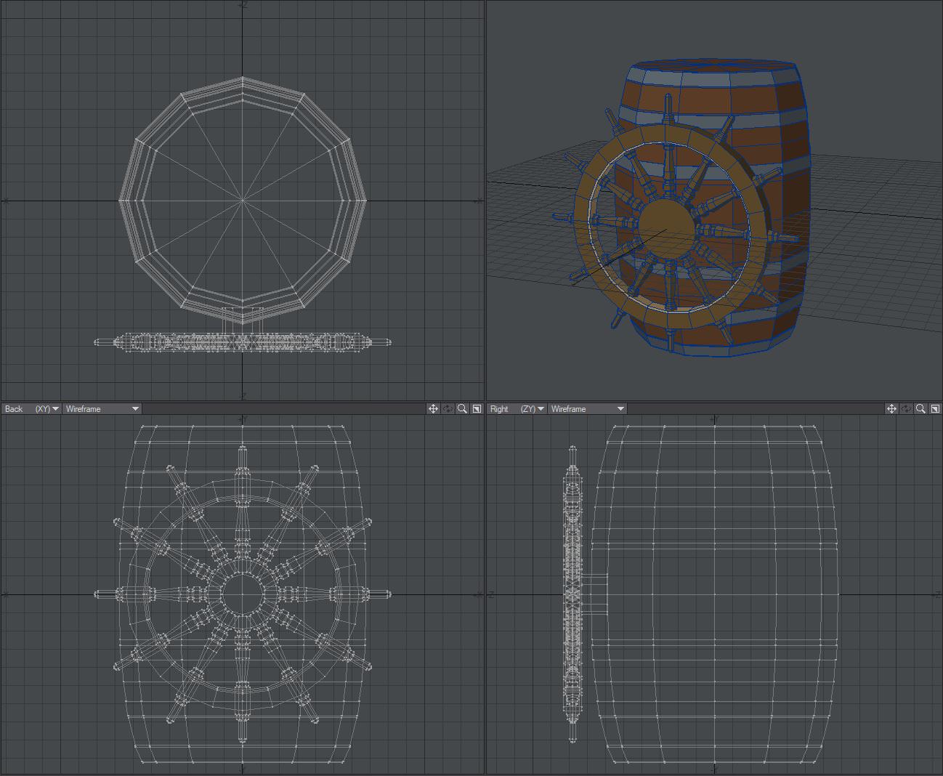Open the Wireframe render mode dropdown in Back viewport
The width and height of the screenshot is (943, 776).
tap(102, 409)
